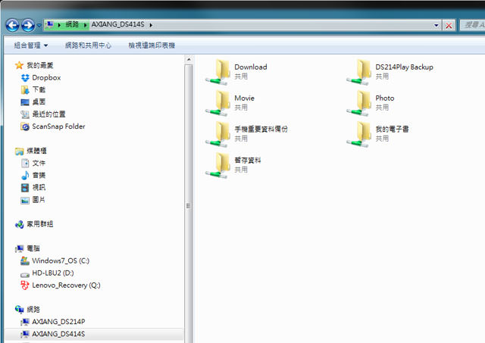Click the Lenovo_Recovery drive icon
Screen dimensions: 485x343
click(25, 285)
